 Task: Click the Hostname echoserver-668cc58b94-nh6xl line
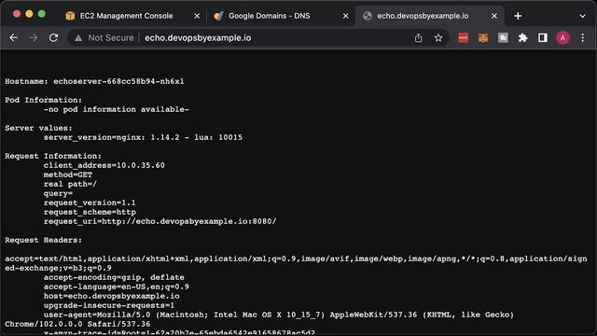tap(94, 81)
